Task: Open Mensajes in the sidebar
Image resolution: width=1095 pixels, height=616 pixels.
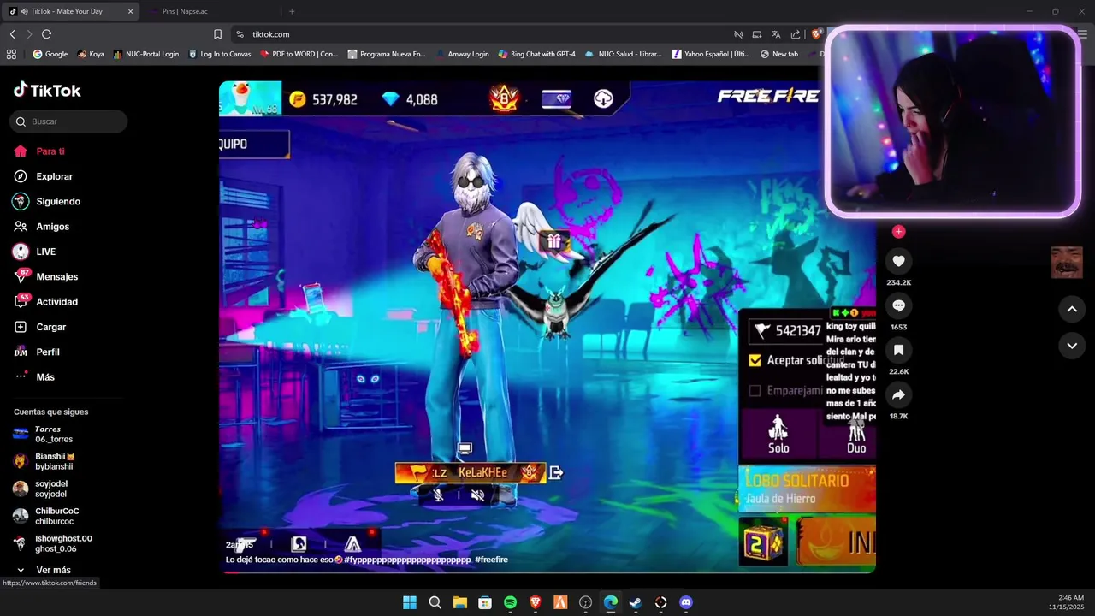Action: click(x=46, y=276)
